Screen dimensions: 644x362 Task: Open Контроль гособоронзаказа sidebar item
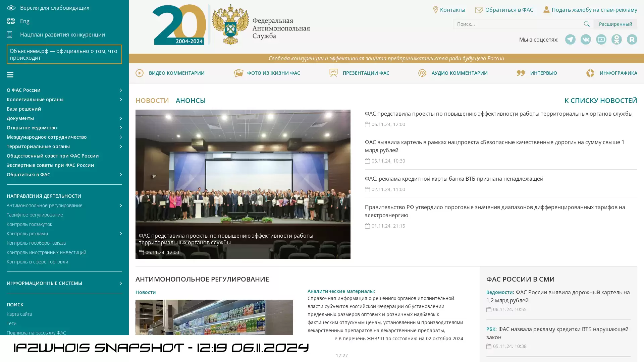[x=36, y=243]
